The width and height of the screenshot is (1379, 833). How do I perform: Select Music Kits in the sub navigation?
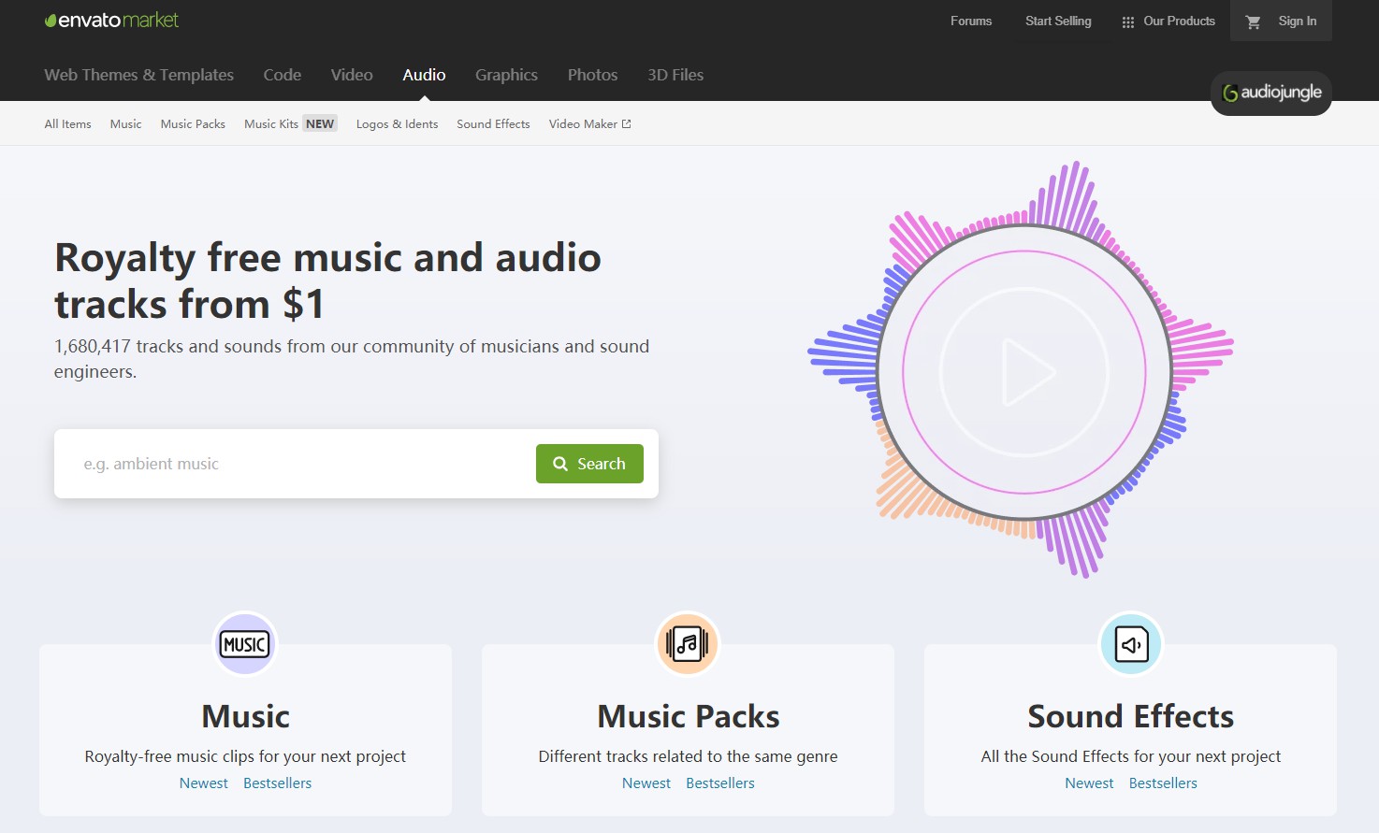click(271, 123)
